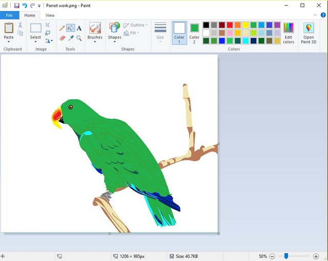Expand the Rotate or flip dropdown
Image resolution: width=328 pixels, height=261 pixels.
(x=49, y=41)
